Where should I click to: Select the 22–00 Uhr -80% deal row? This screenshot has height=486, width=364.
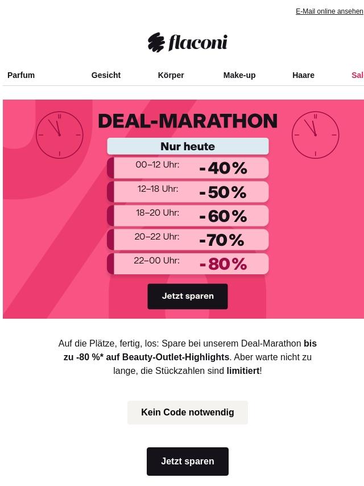click(188, 263)
